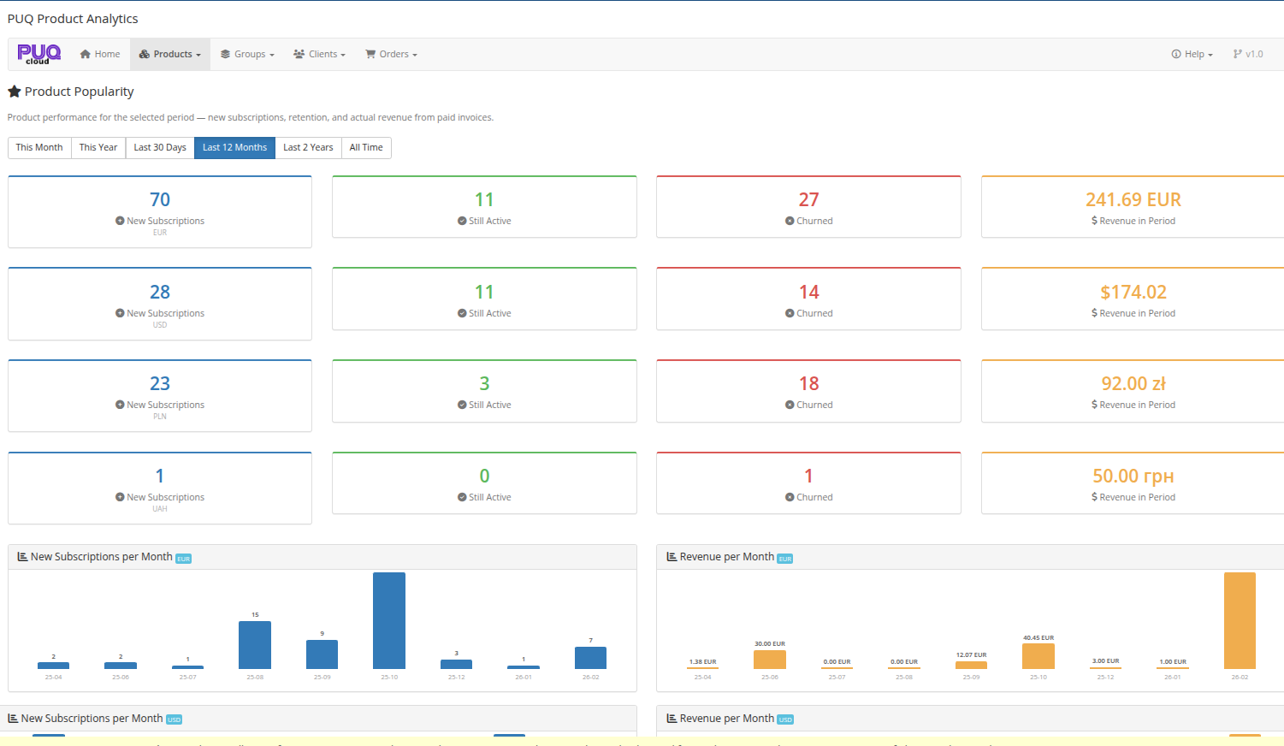Click the version branch icon beside v1.0

pyautogui.click(x=1239, y=53)
